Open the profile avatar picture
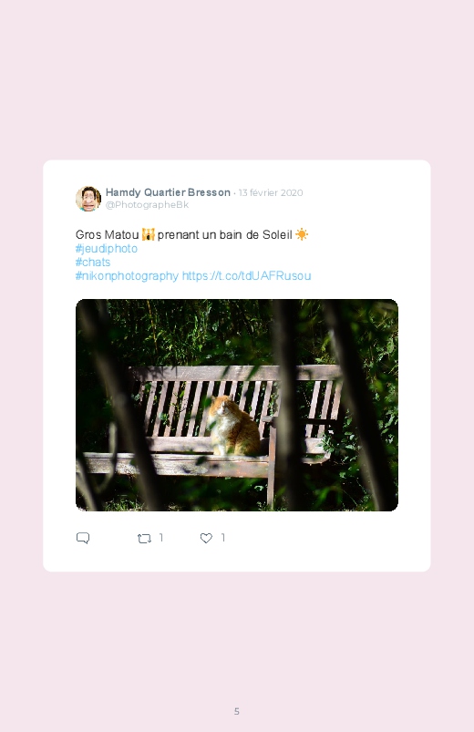The height and width of the screenshot is (732, 474). tap(88, 199)
